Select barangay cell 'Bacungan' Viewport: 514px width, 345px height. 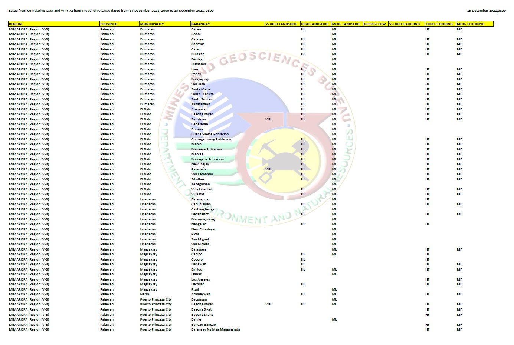pyautogui.click(x=199, y=299)
